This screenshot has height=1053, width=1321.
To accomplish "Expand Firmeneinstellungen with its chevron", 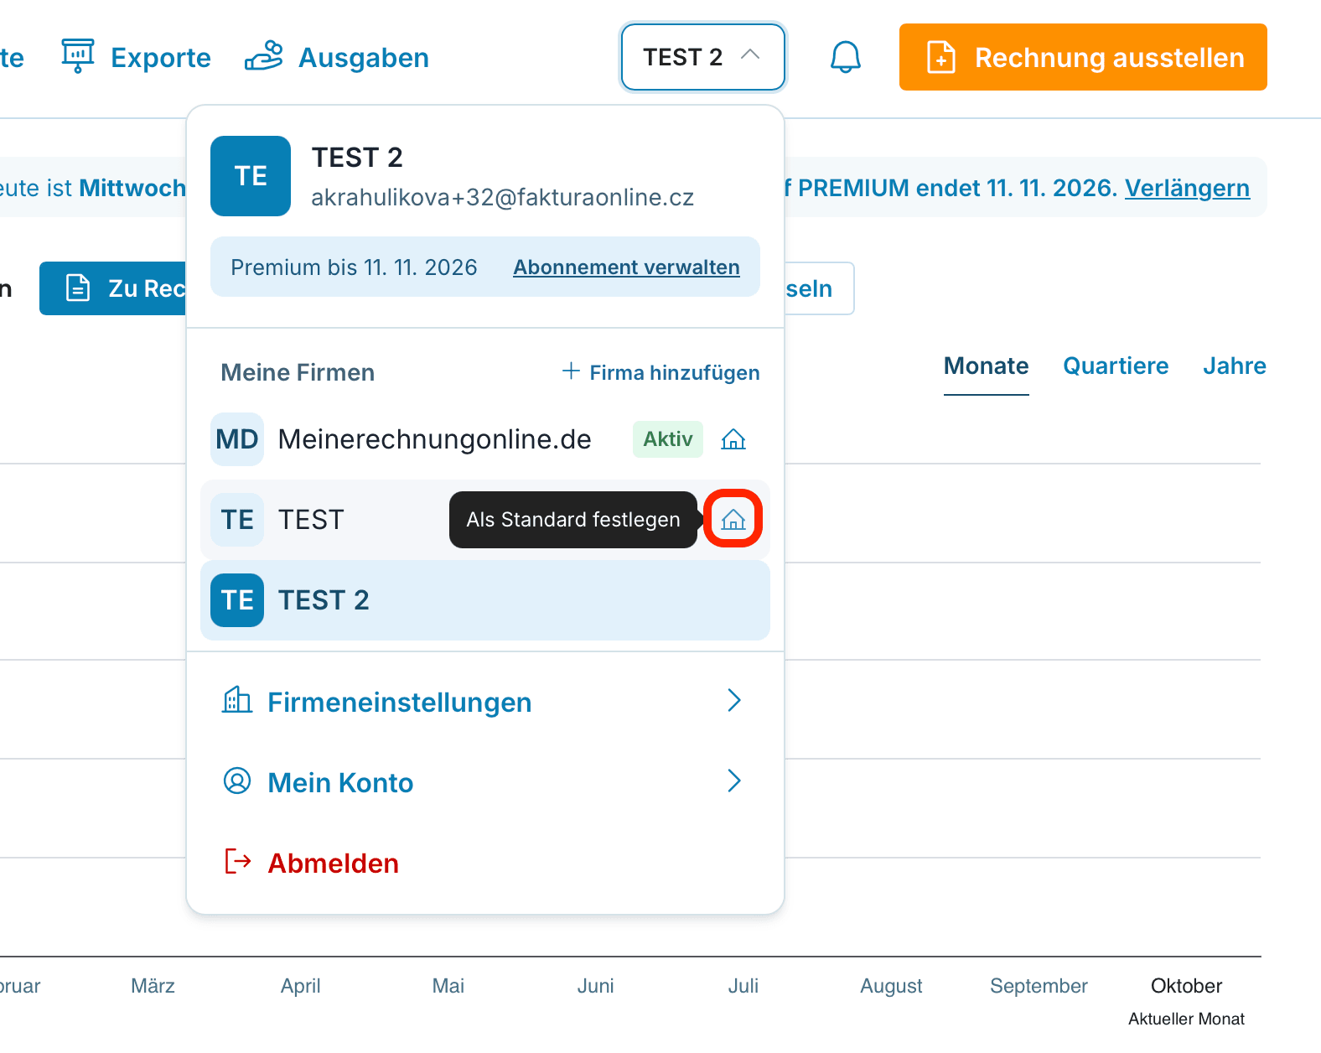I will [x=734, y=700].
